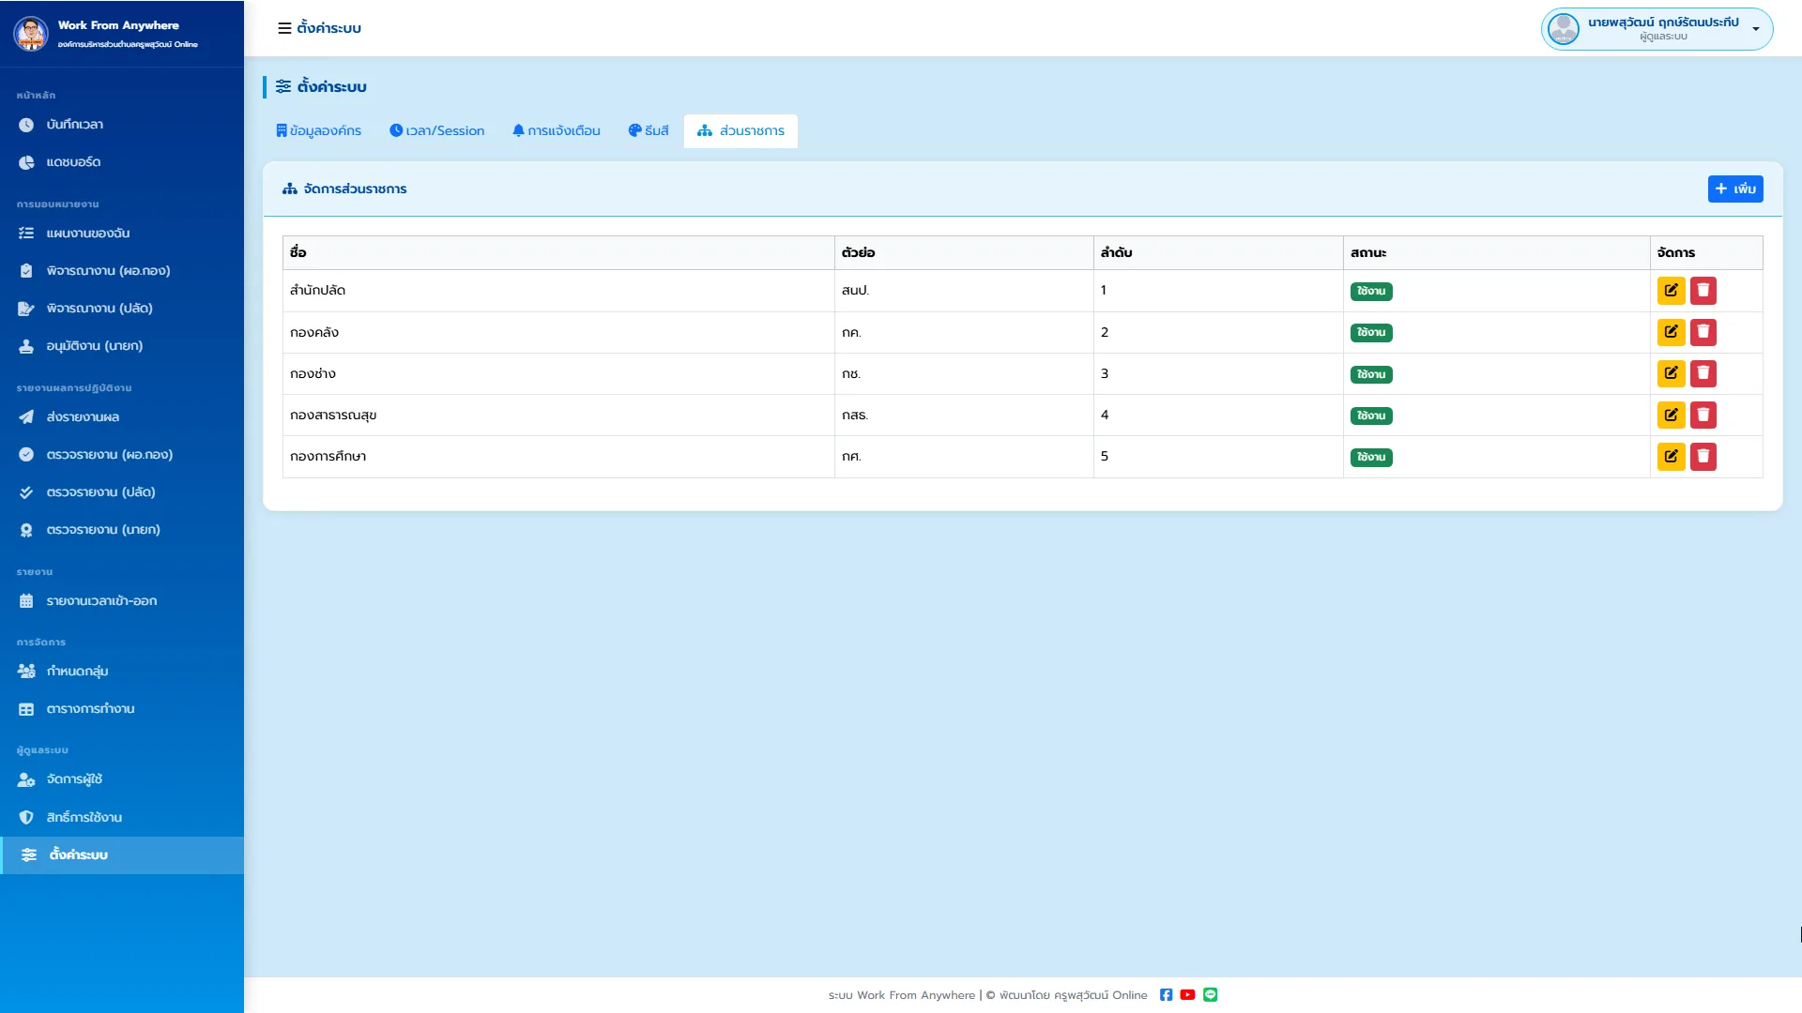Open ตรวจรายงาน (ผอ.กอง) sidebar item
This screenshot has height=1013, width=1802.
[x=122, y=455]
